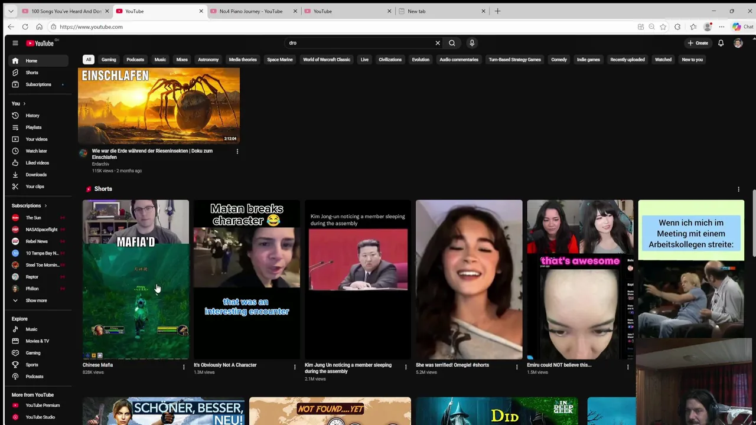The height and width of the screenshot is (425, 756).
Task: Select the Astronomy filter chip
Action: tap(208, 60)
